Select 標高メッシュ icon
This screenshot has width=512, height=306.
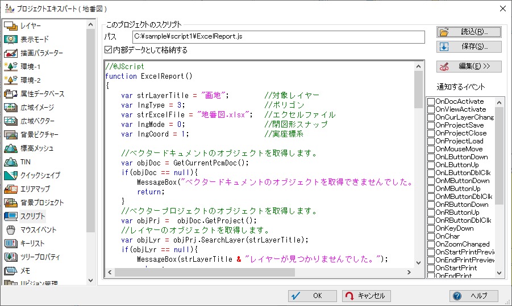[x=11, y=148]
